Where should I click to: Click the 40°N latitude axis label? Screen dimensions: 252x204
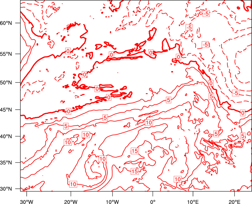(6, 137)
